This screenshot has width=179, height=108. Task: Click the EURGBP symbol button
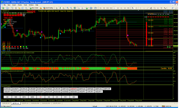[32, 89]
